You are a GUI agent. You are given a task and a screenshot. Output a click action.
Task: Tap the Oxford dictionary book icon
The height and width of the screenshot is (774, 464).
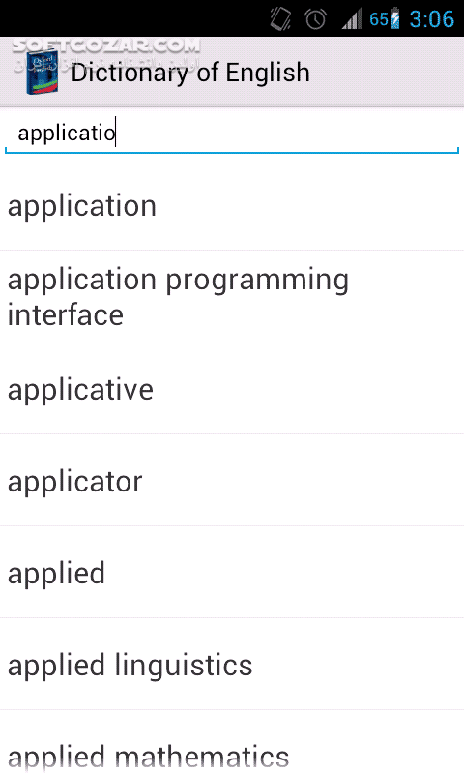(x=42, y=73)
